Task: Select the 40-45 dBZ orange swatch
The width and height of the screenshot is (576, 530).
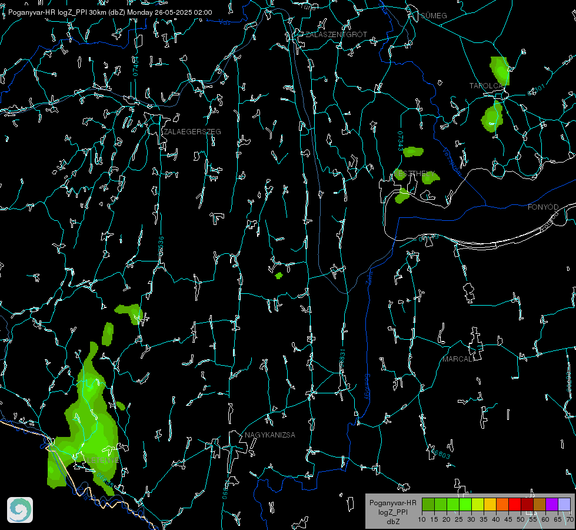Action: pyautogui.click(x=502, y=504)
